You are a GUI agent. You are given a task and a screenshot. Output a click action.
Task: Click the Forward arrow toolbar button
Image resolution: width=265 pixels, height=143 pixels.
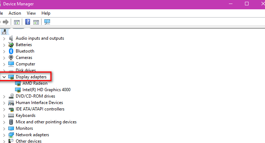pyautogui.click(x=6, y=22)
